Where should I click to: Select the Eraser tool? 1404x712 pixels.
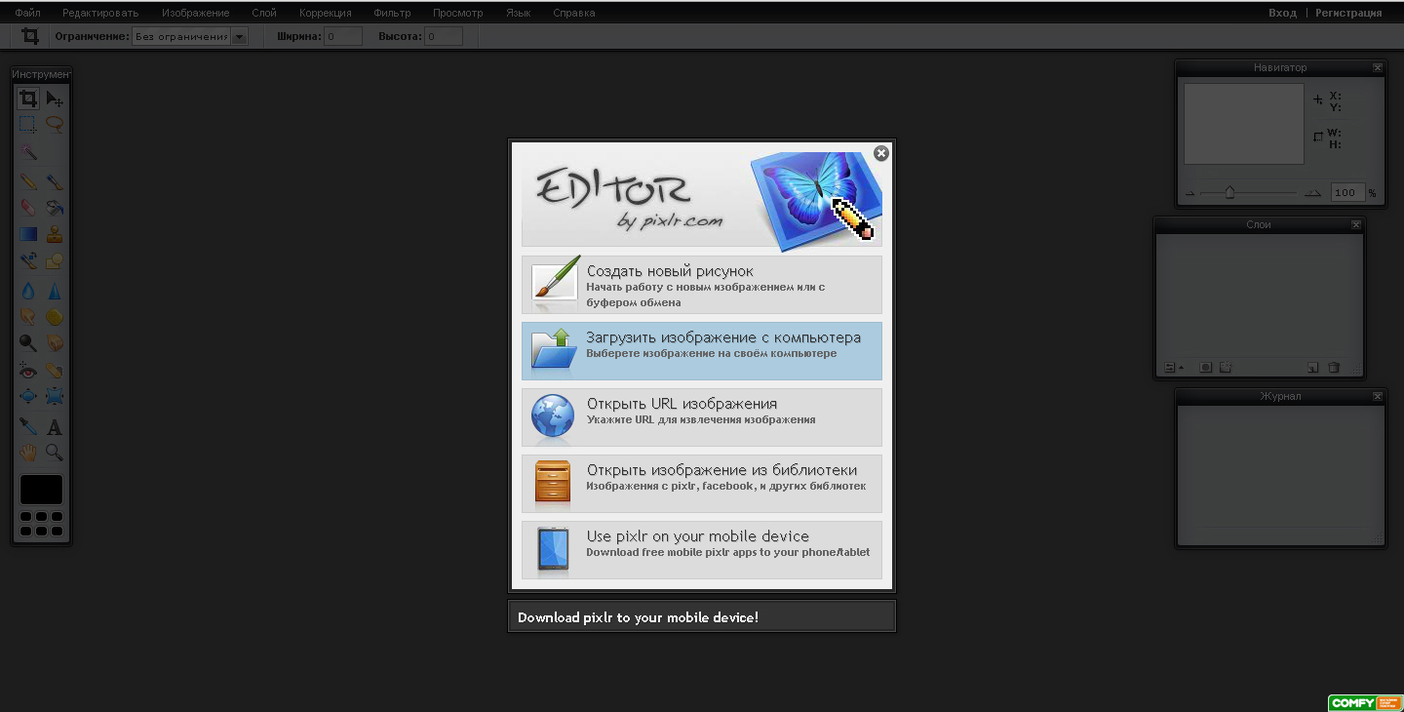(28, 208)
